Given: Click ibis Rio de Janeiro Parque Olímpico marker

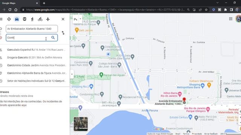Looking at the screenshot, I should pos(208,109).
